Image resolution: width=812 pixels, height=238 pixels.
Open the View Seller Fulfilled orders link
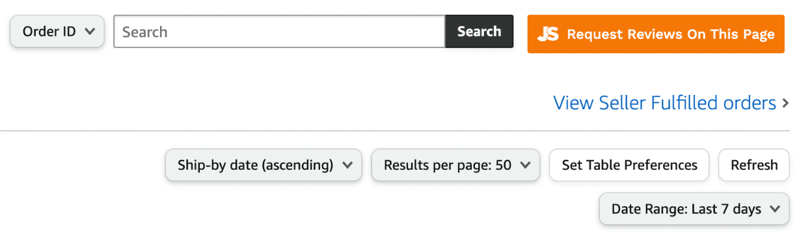665,103
